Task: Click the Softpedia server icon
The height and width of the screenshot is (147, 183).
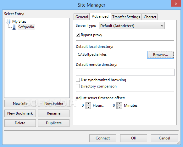Action: click(14, 27)
